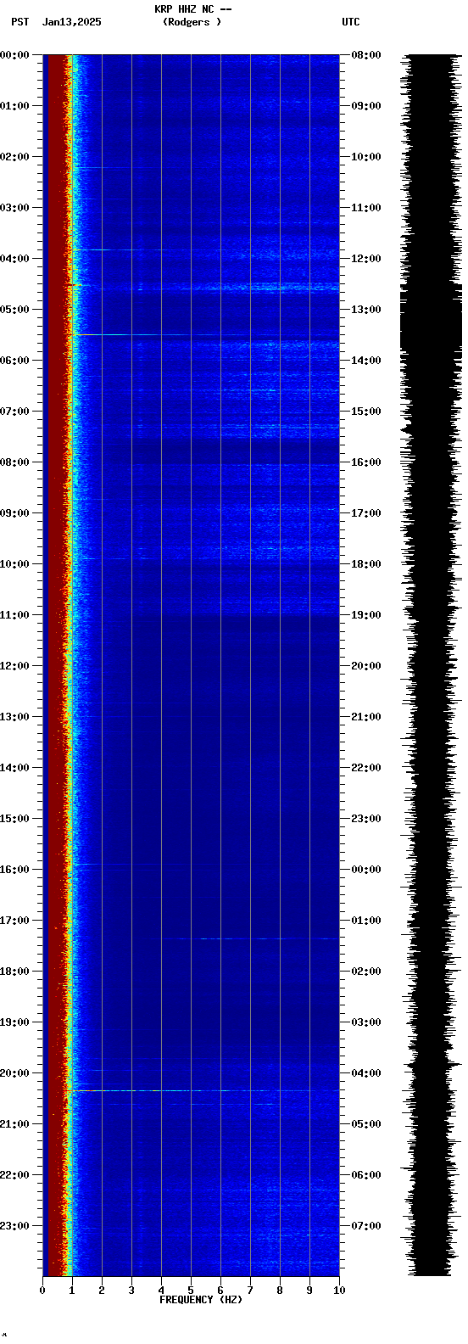Click the 02:00 PST time label

point(15,157)
